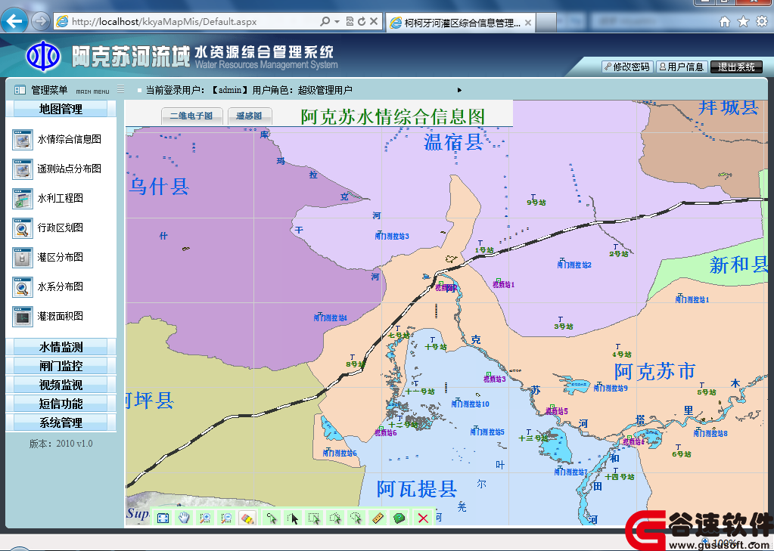Select the circle selection tool
774x551 pixels.
[356, 518]
